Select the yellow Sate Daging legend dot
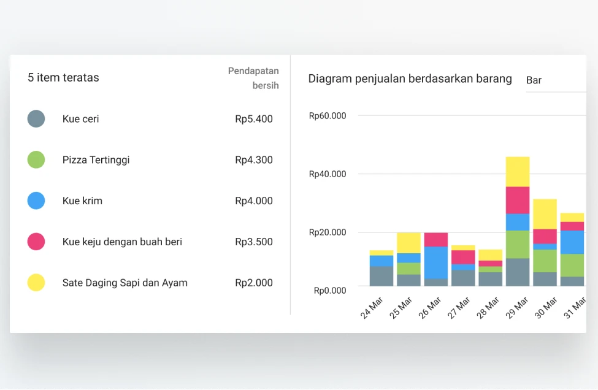The width and height of the screenshot is (598, 390). pyautogui.click(x=36, y=283)
